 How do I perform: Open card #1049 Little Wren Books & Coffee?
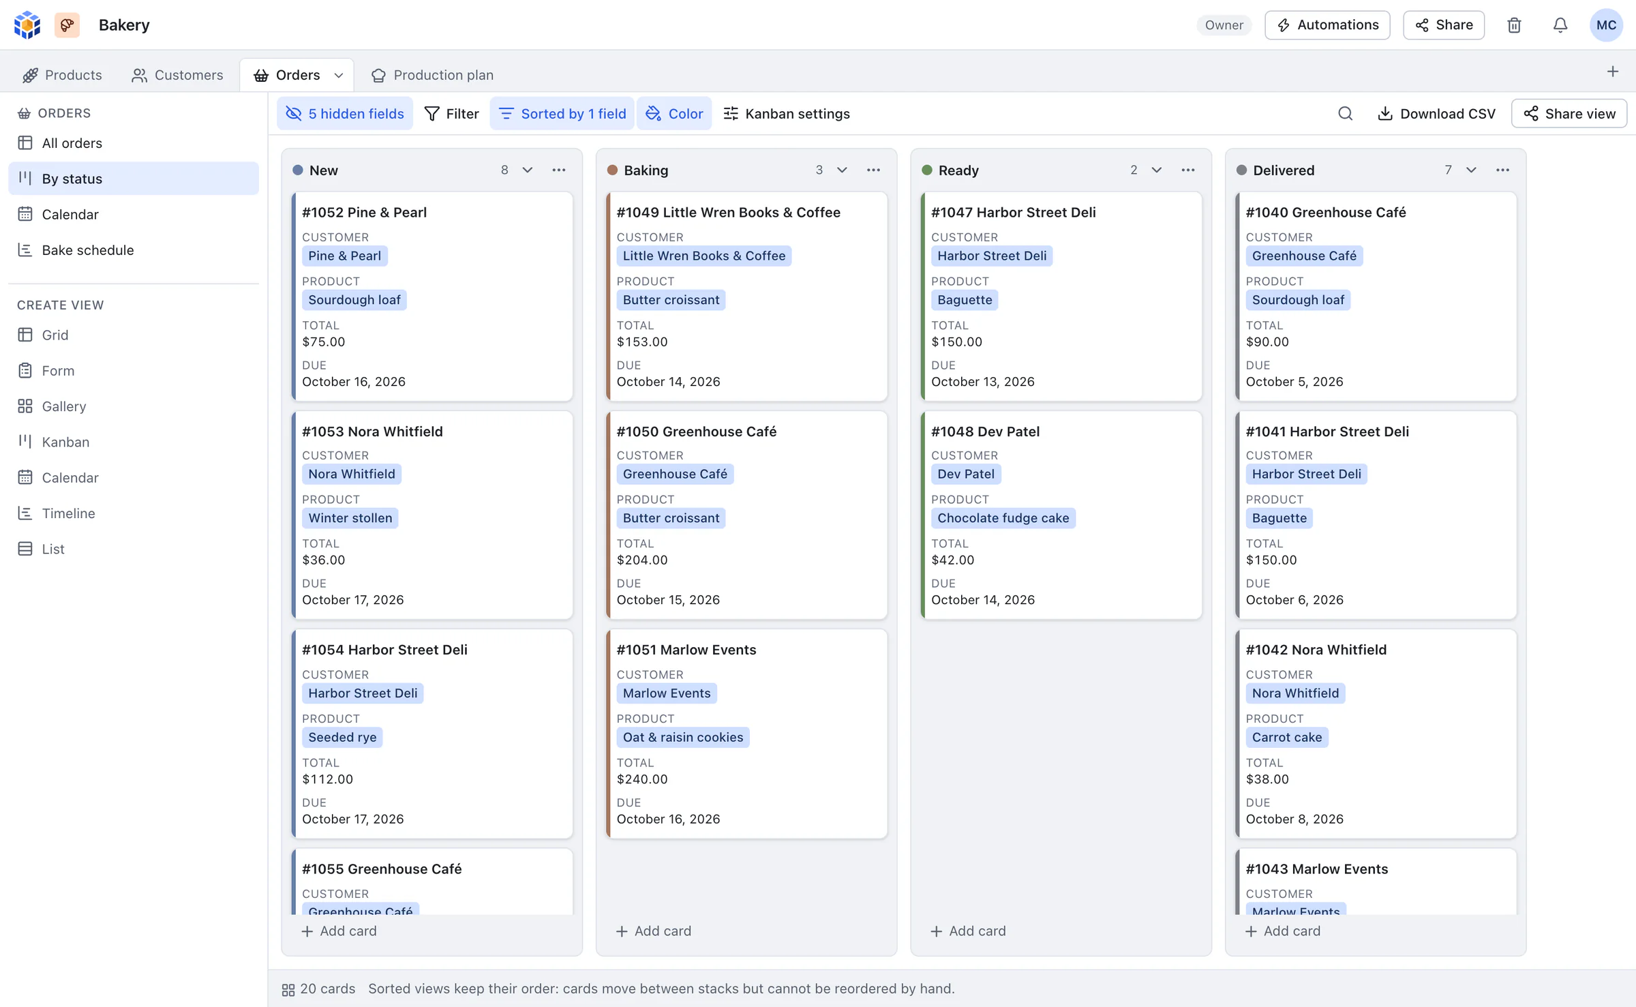point(746,296)
